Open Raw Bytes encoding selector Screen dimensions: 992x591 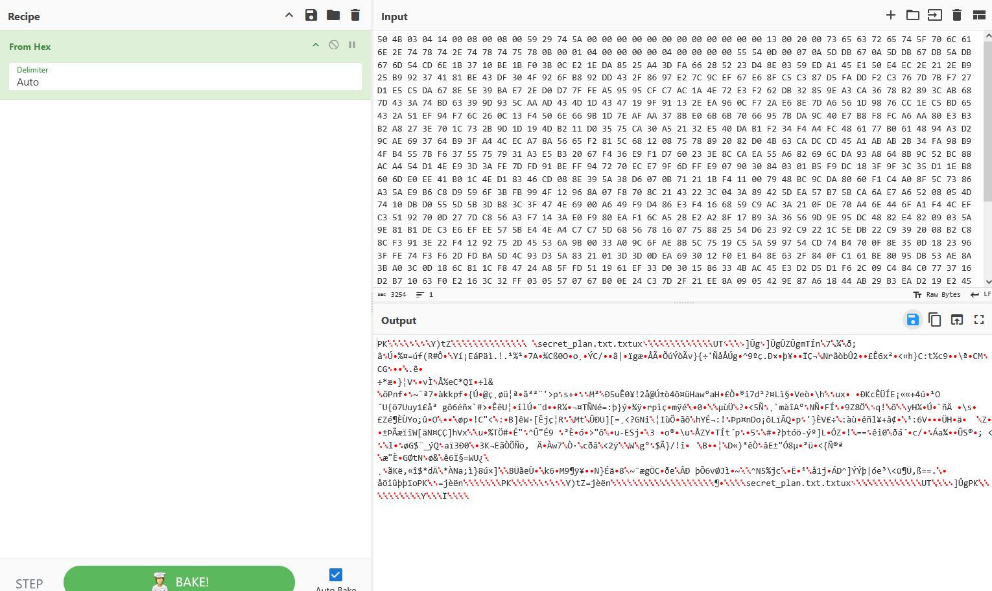pyautogui.click(x=938, y=294)
